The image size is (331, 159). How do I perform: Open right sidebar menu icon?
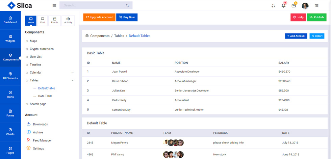click(316, 6)
